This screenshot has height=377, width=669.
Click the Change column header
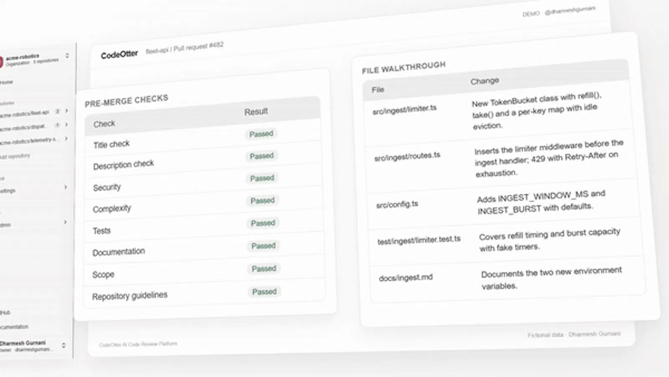(485, 81)
